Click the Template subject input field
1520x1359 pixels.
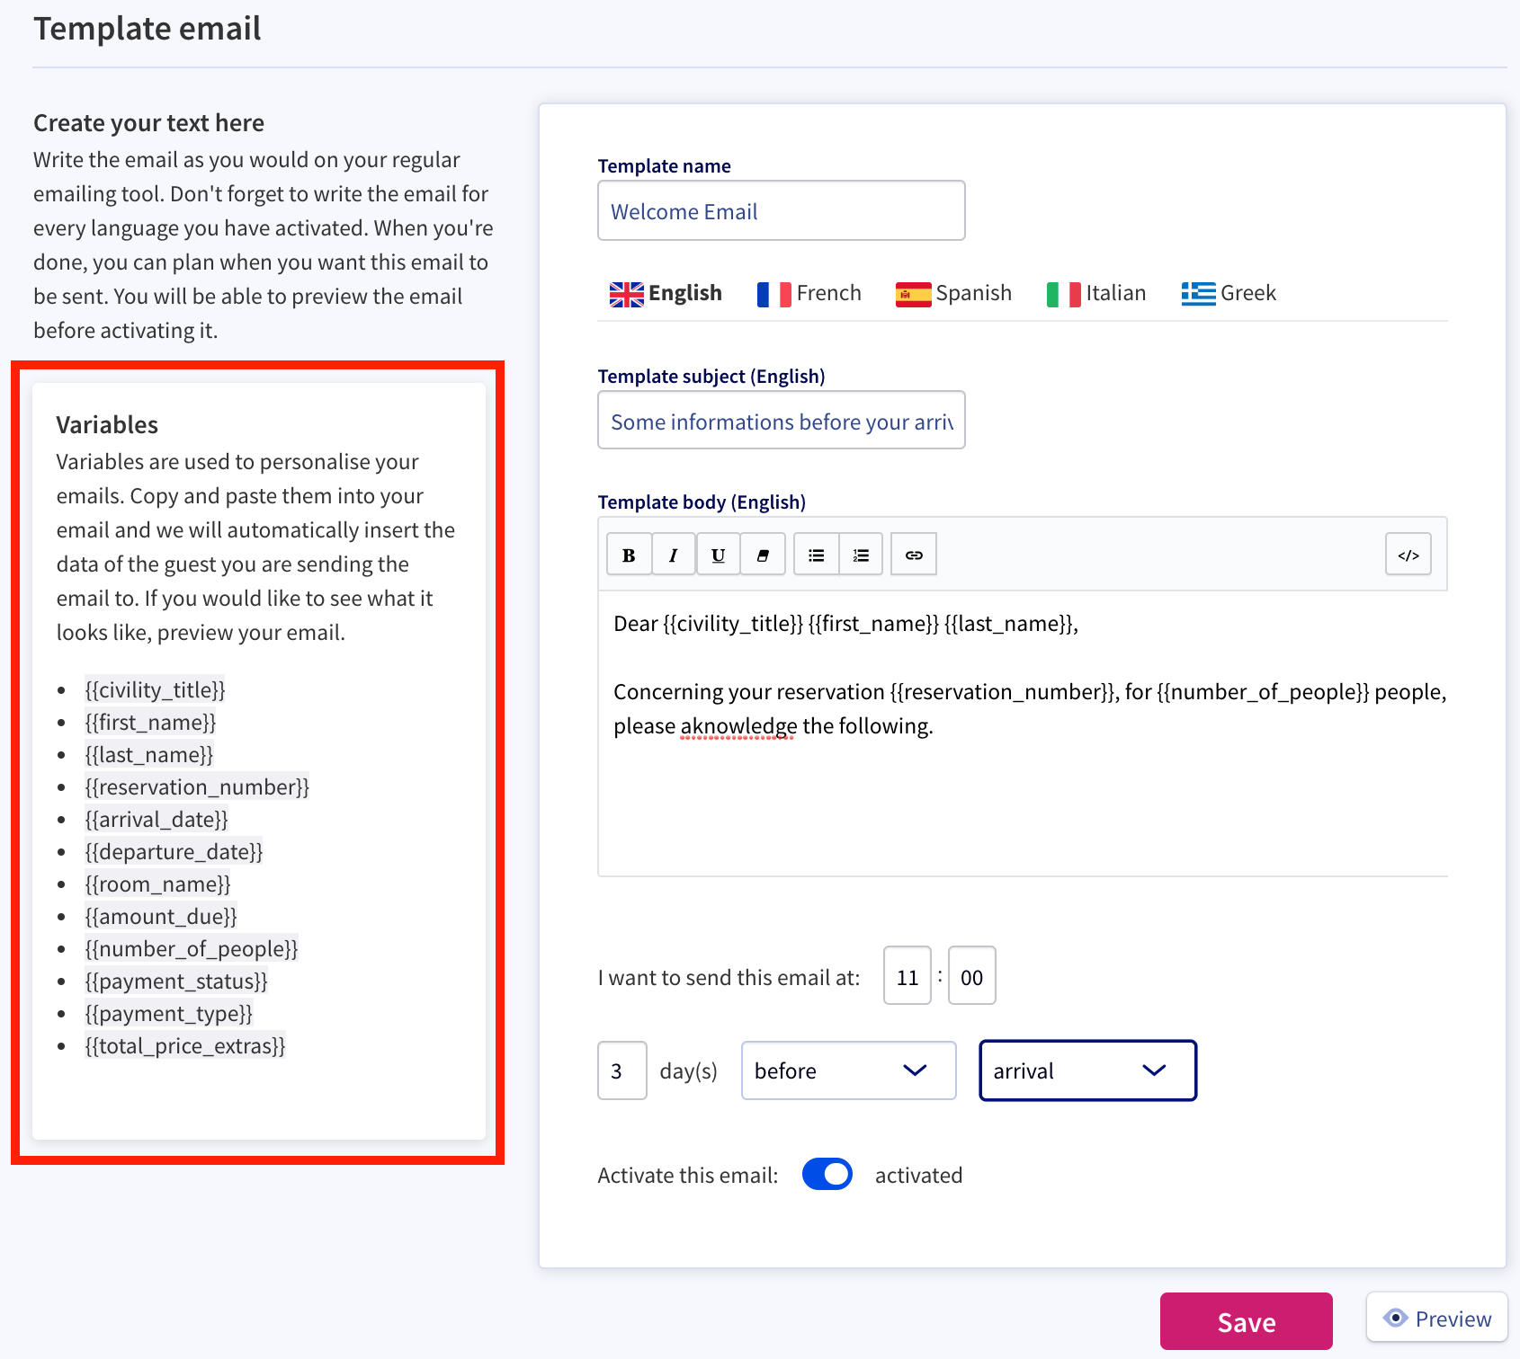pos(782,420)
